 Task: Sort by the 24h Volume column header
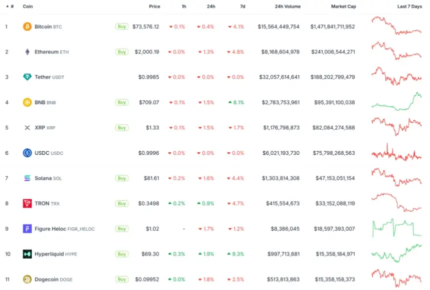pyautogui.click(x=287, y=6)
